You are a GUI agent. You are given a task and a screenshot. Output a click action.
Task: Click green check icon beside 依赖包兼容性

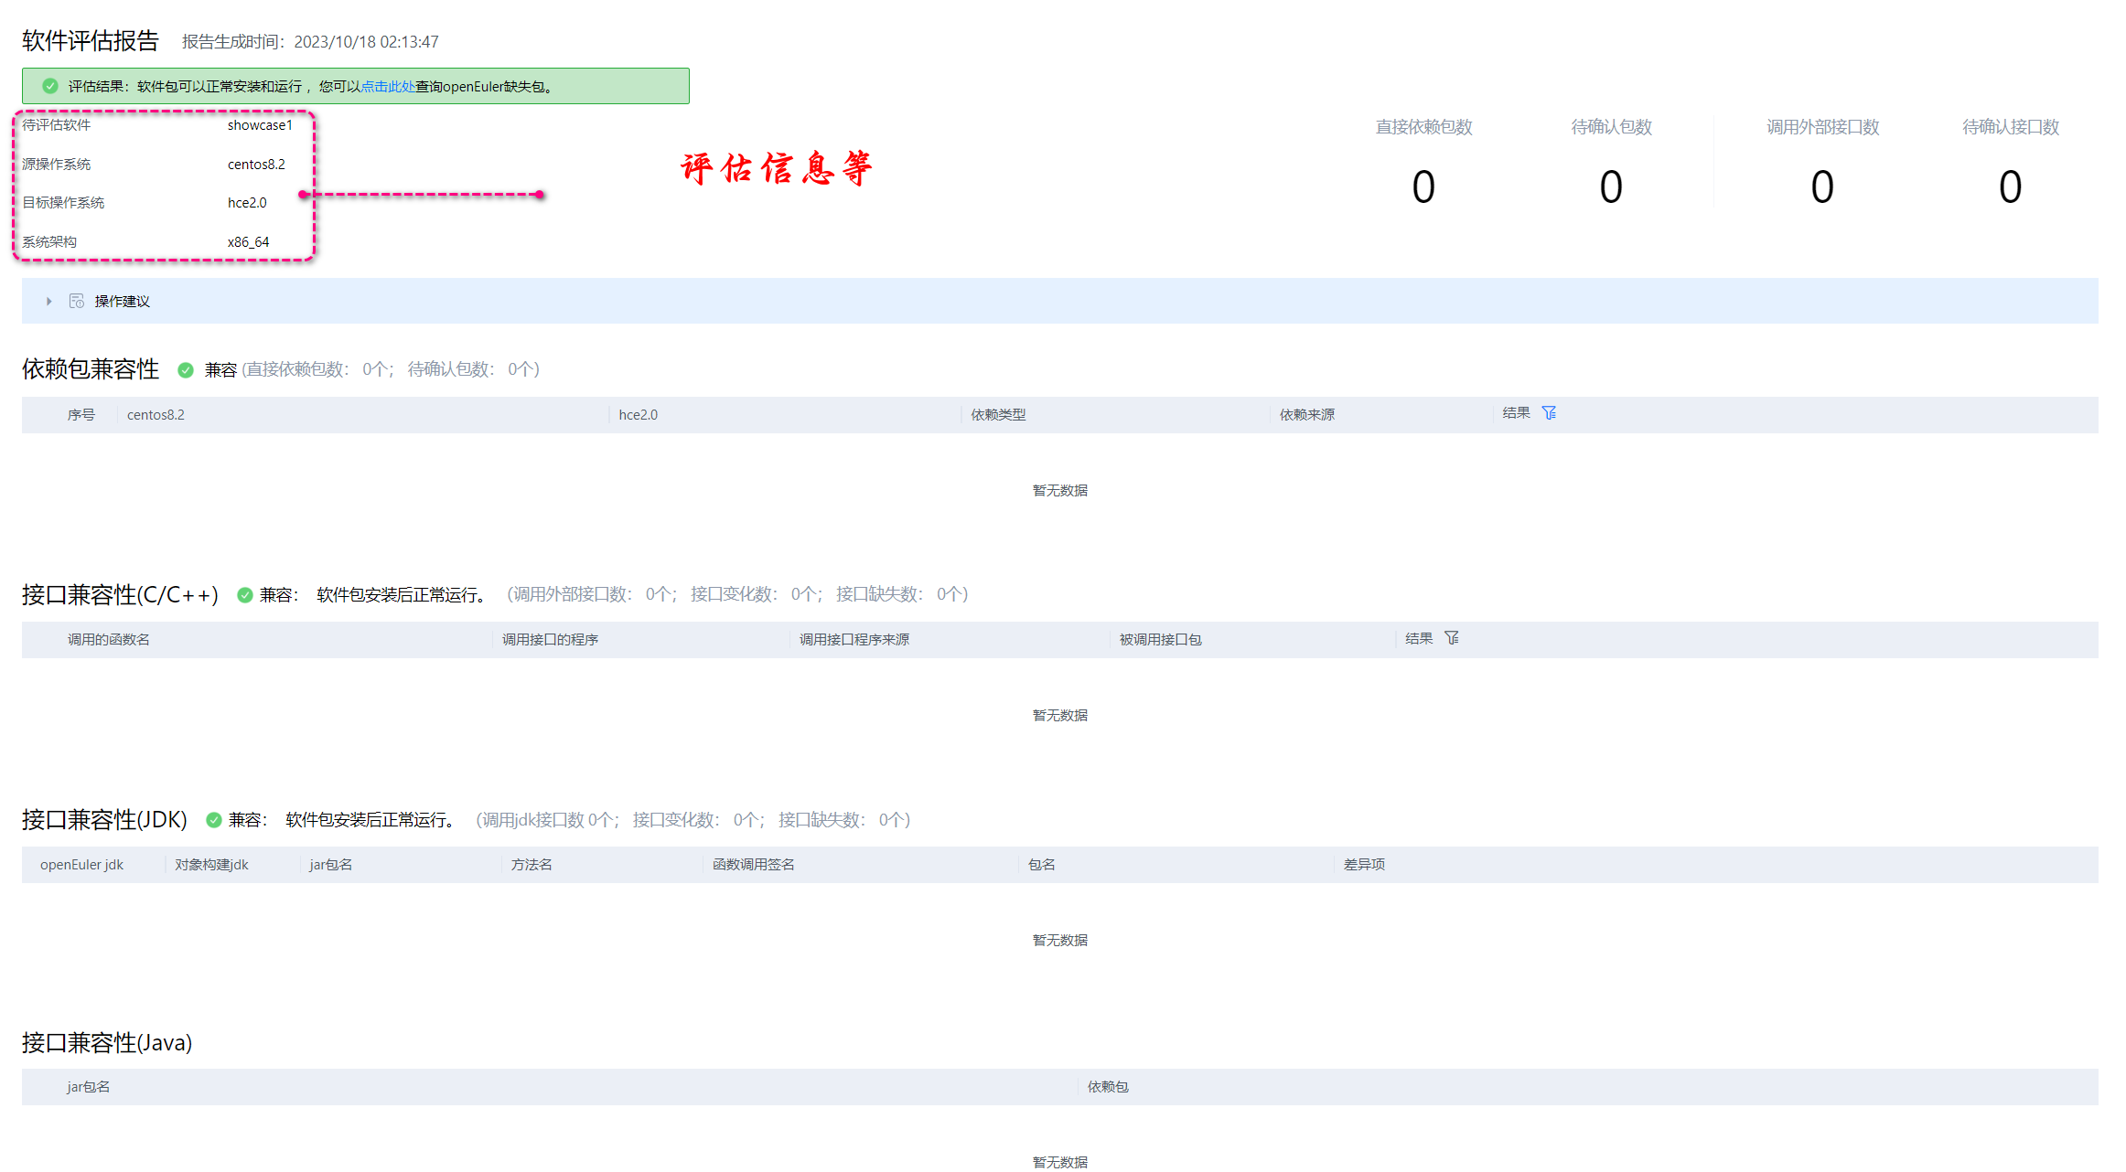tap(186, 369)
